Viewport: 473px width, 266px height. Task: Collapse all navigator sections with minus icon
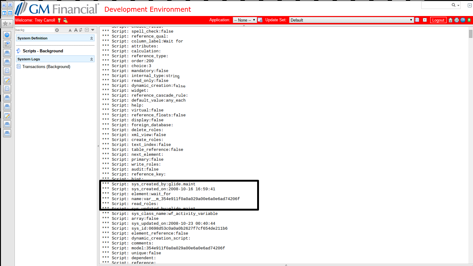coord(87,30)
